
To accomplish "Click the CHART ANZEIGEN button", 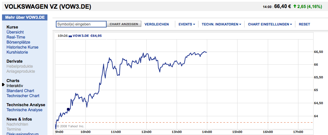I will [124, 24].
